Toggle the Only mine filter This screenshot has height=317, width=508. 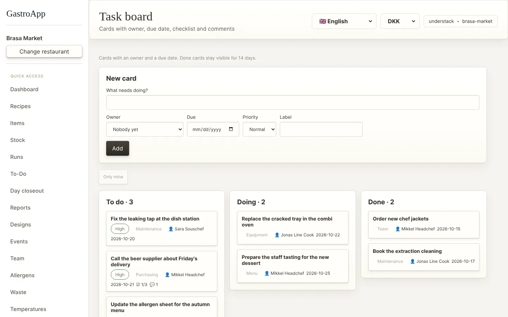pyautogui.click(x=113, y=177)
